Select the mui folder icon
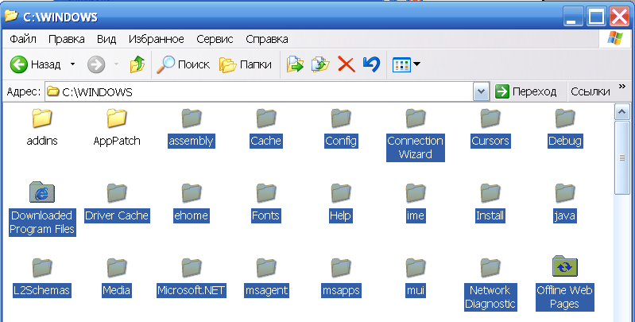 (x=416, y=267)
